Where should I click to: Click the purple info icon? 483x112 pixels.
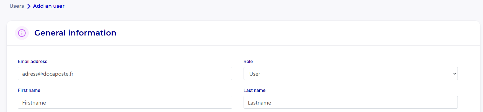(22, 33)
